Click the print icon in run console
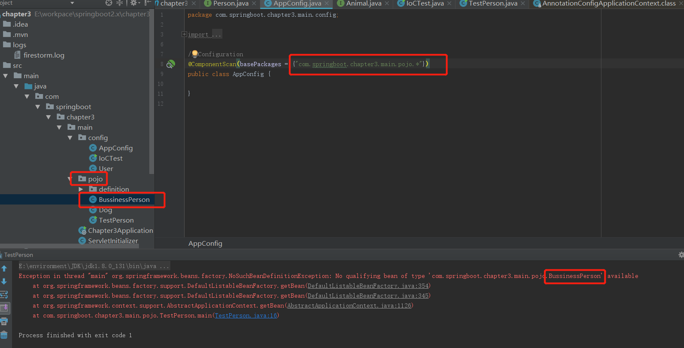The height and width of the screenshot is (348, 684). [4, 321]
